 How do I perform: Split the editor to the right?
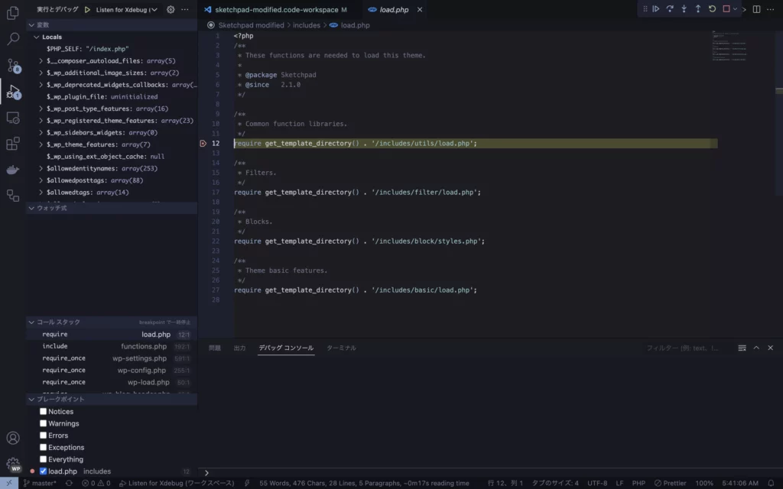(x=756, y=9)
